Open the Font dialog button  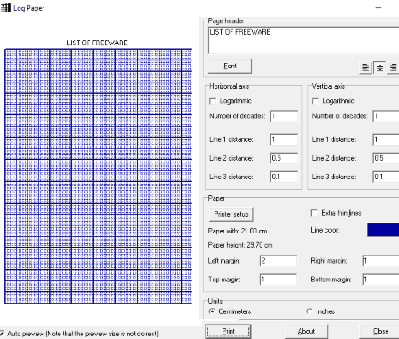tap(230, 66)
